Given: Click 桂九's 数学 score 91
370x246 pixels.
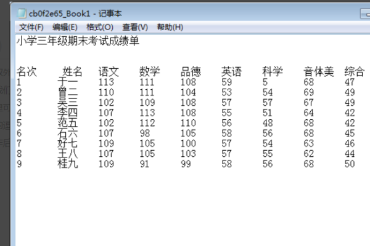Looking at the screenshot, I should click(x=144, y=164).
